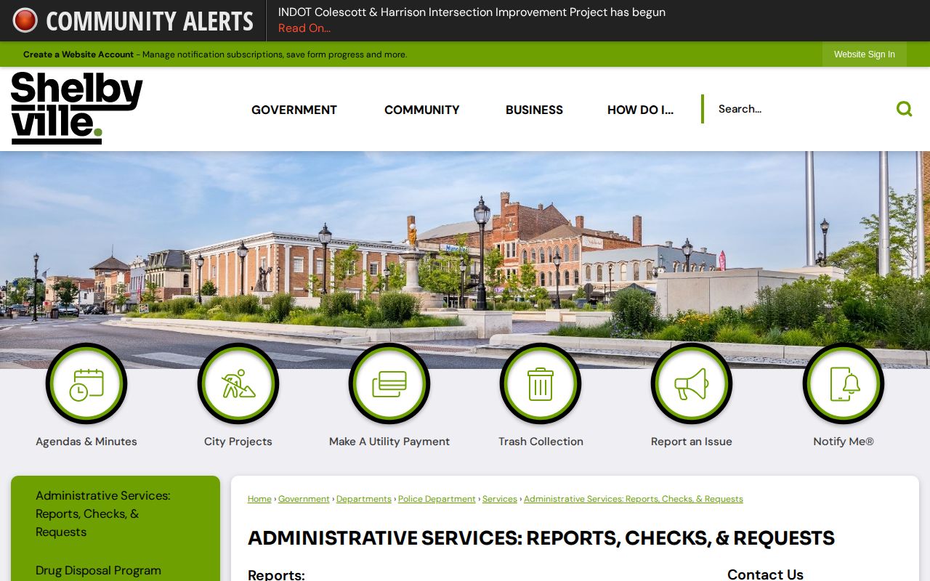
Task: Click the Make A Utility Payment label
Action: (x=389, y=442)
